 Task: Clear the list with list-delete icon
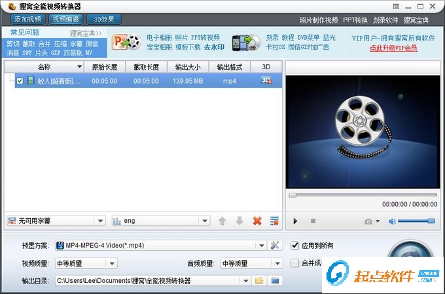[274, 221]
